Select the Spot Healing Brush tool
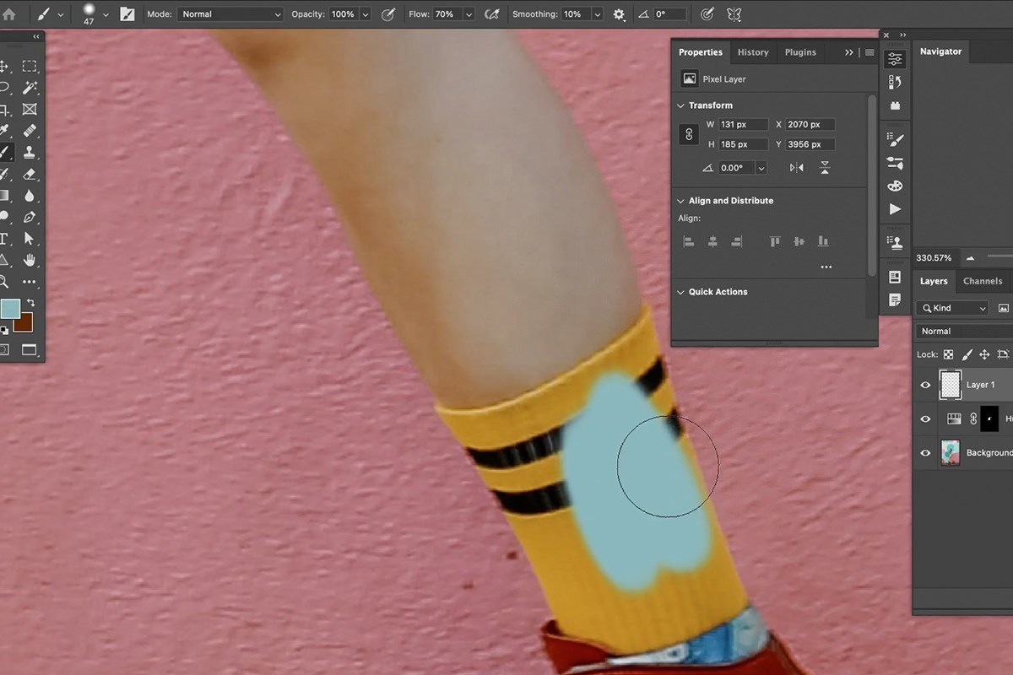1013x675 pixels. point(30,131)
